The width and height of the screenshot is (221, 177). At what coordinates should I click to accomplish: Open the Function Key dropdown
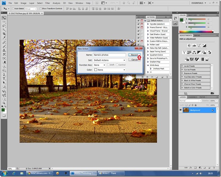pyautogui.click(x=99, y=65)
